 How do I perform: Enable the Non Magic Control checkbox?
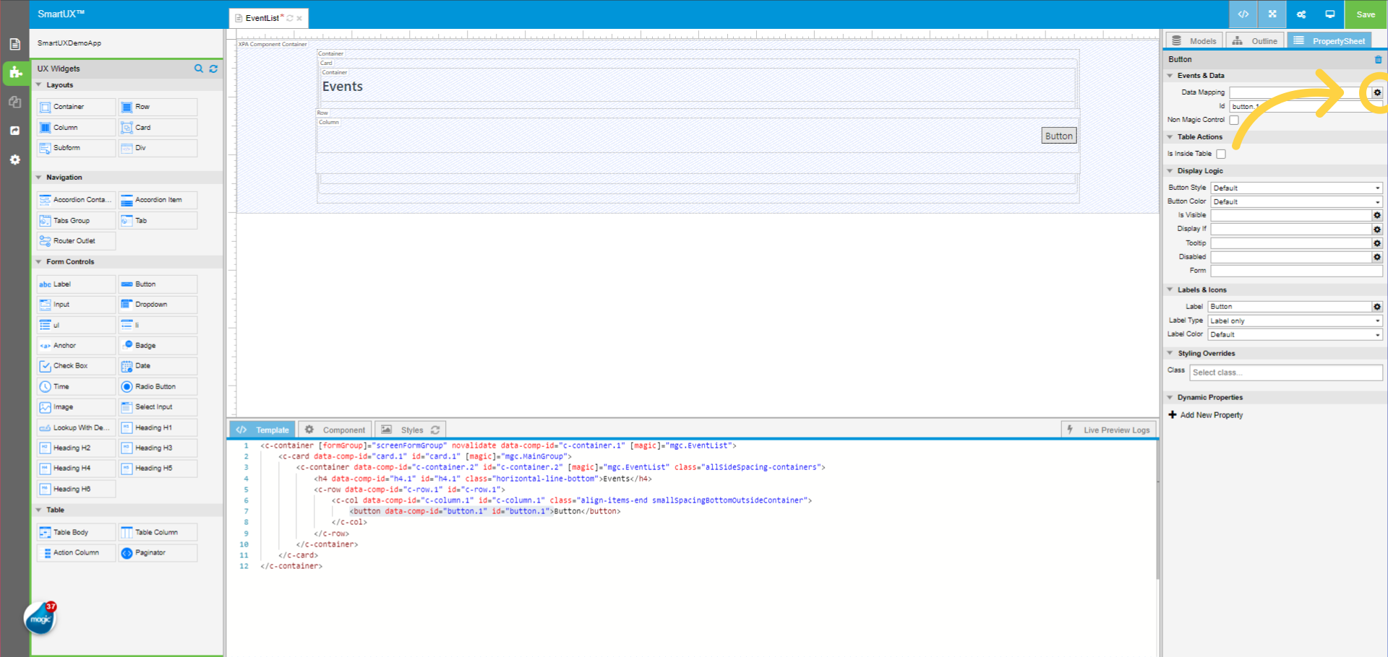click(1234, 120)
